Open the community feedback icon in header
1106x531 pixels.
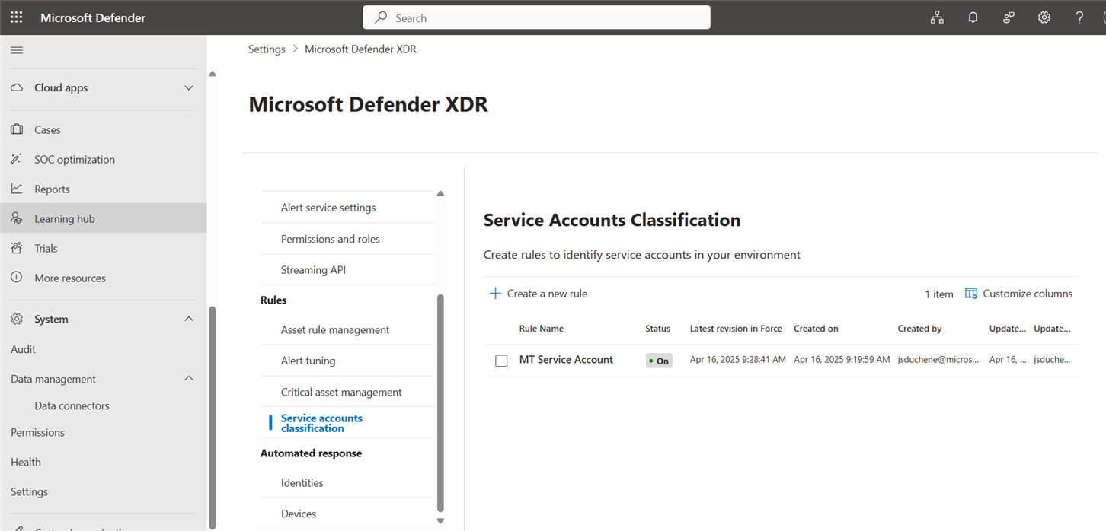pos(1009,17)
